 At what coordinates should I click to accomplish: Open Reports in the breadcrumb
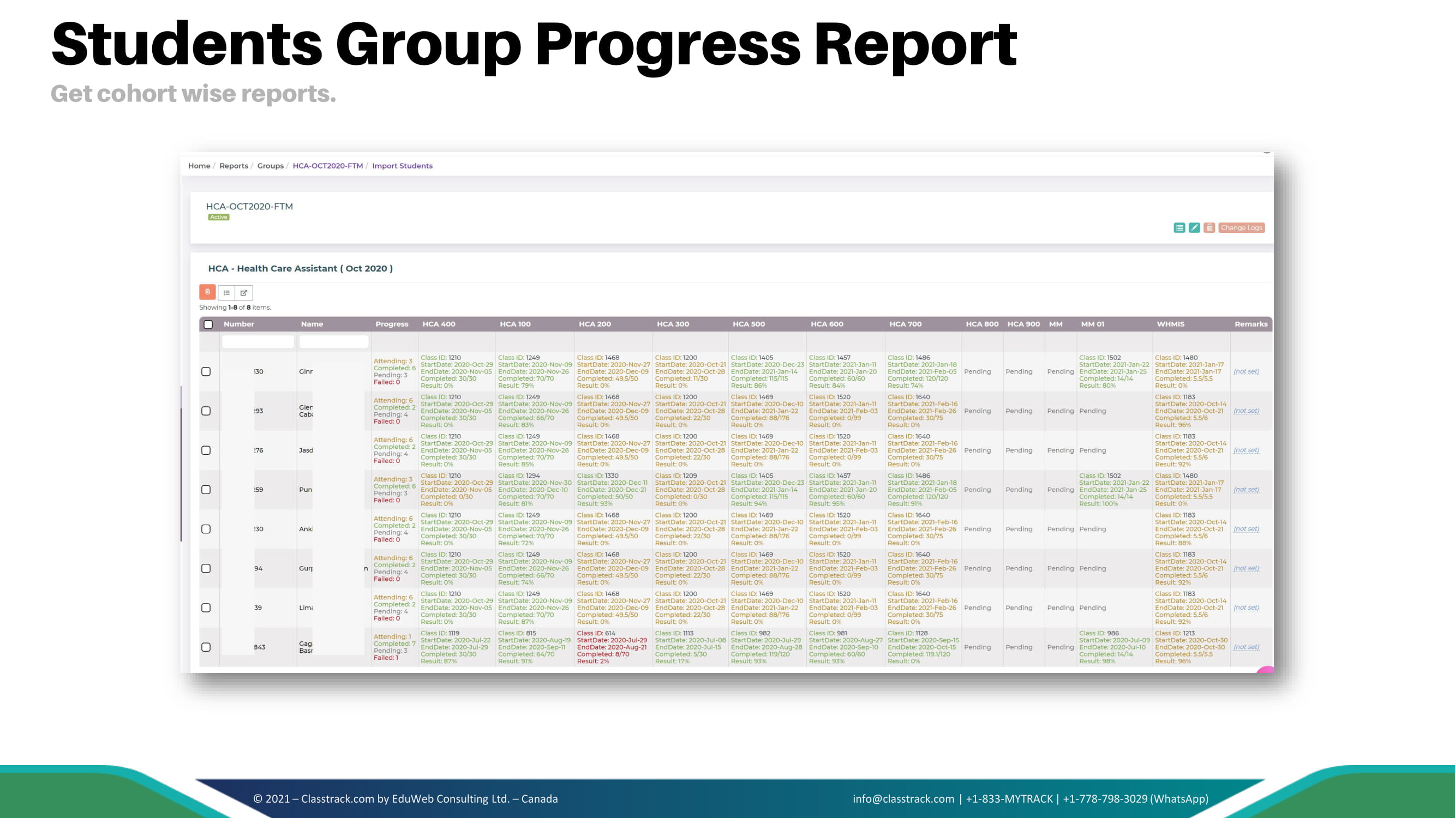[x=234, y=165]
